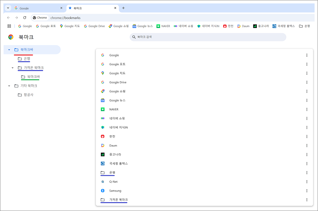
Task: Open more actions for 중고나라 row
Action: click(307, 155)
